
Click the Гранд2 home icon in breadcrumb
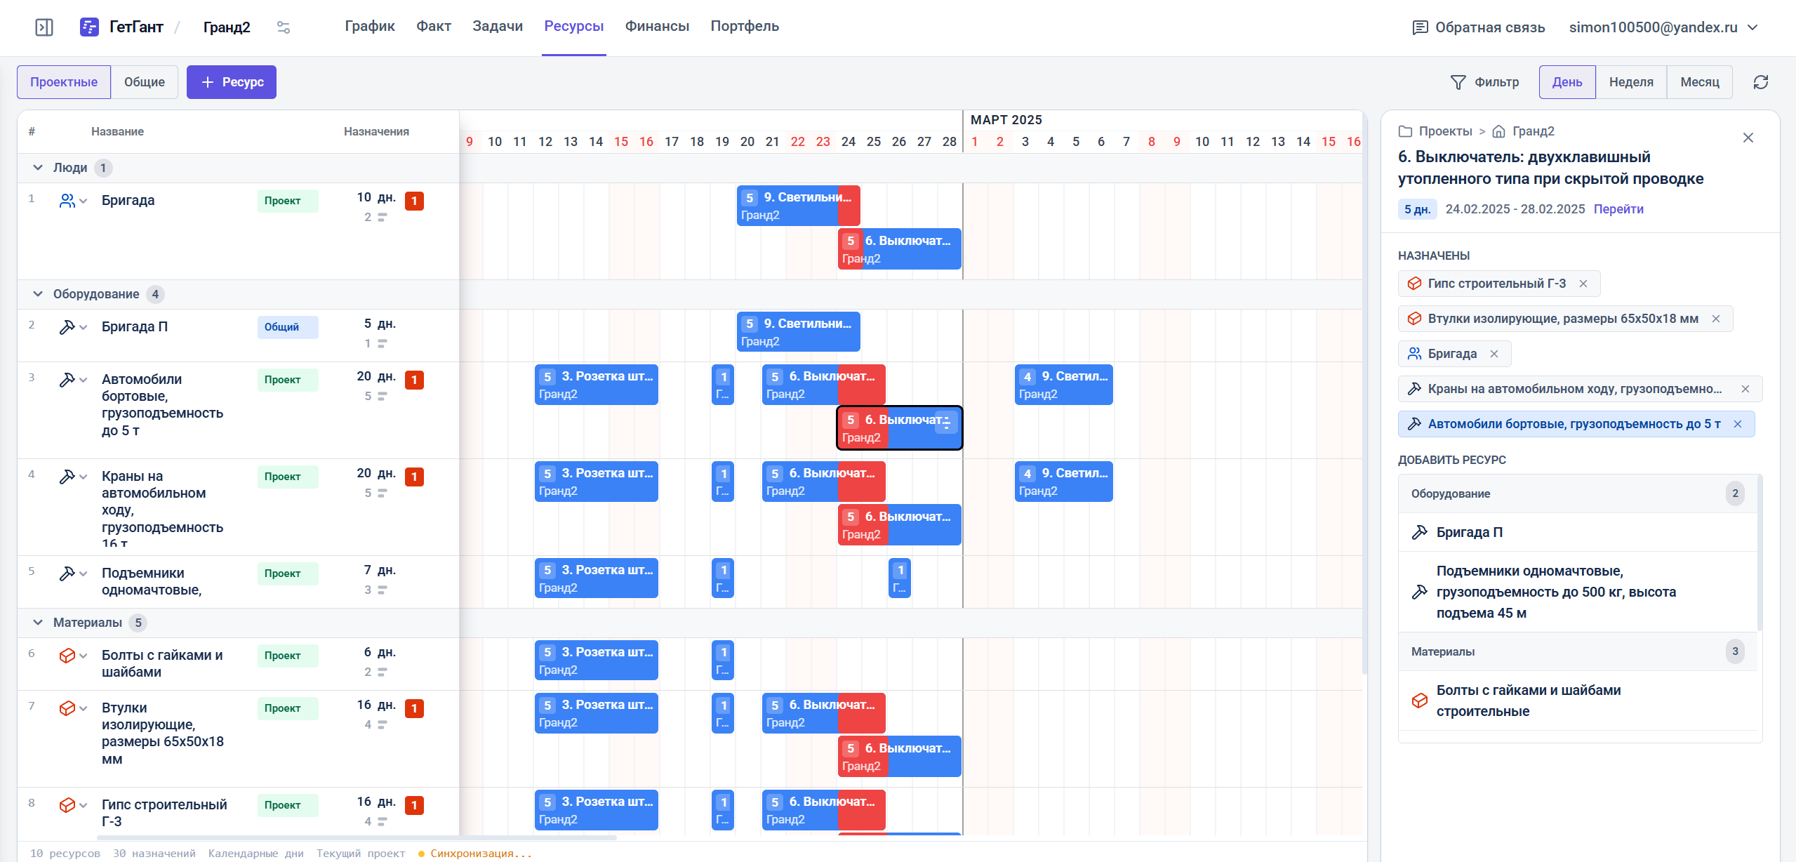click(x=1499, y=131)
